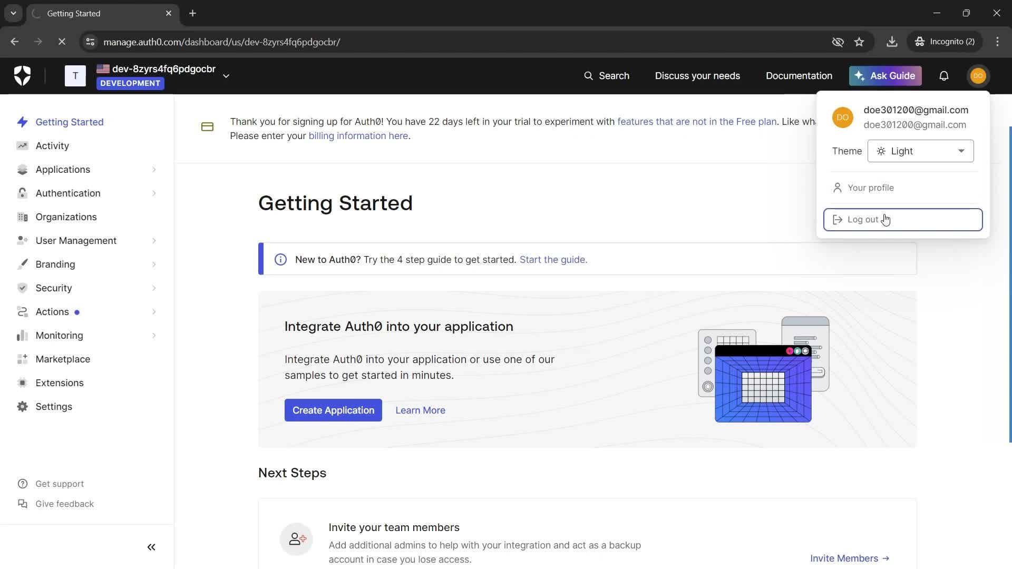Bookmark this page with star icon
Image resolution: width=1012 pixels, height=569 pixels.
tap(859, 42)
